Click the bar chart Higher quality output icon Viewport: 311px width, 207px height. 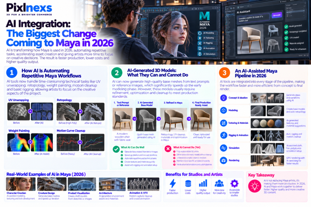click(203, 183)
